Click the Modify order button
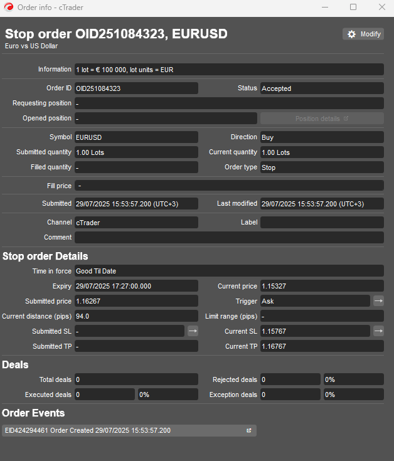This screenshot has height=461, width=394. pos(363,34)
